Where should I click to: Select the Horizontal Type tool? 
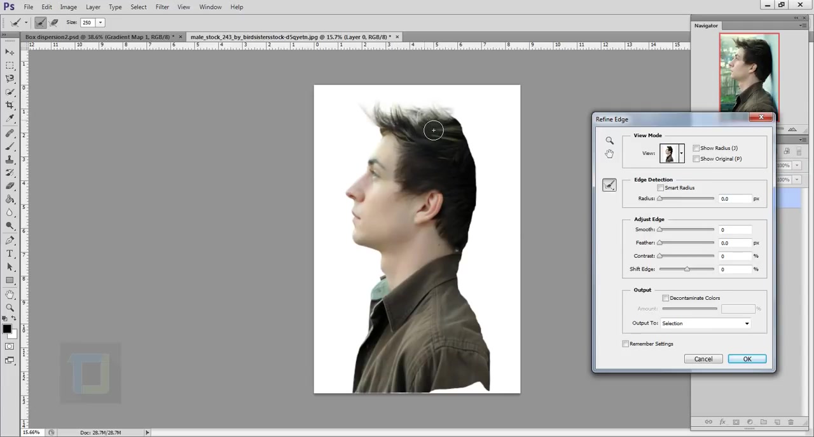click(x=10, y=253)
